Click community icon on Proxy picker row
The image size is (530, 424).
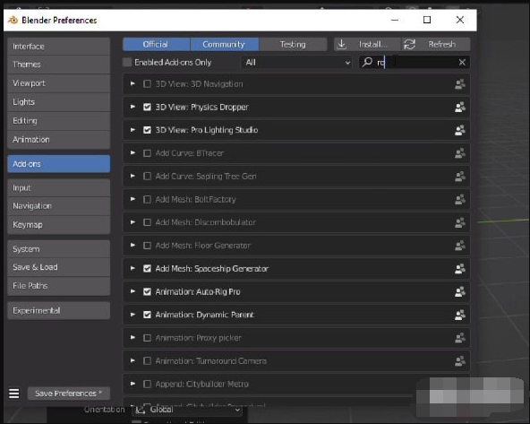459,338
